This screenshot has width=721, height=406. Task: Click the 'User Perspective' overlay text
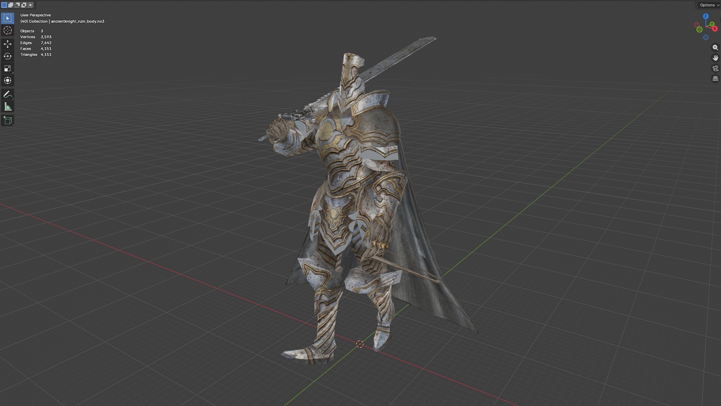pyautogui.click(x=35, y=15)
